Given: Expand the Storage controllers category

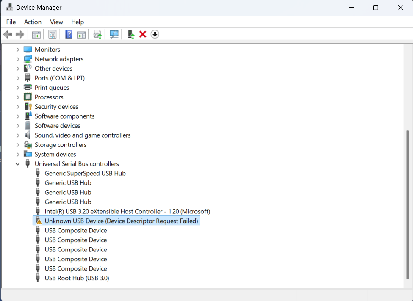Looking at the screenshot, I should 18,145.
